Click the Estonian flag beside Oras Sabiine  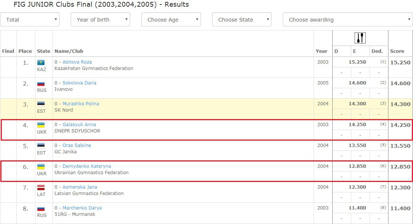pyautogui.click(x=41, y=146)
